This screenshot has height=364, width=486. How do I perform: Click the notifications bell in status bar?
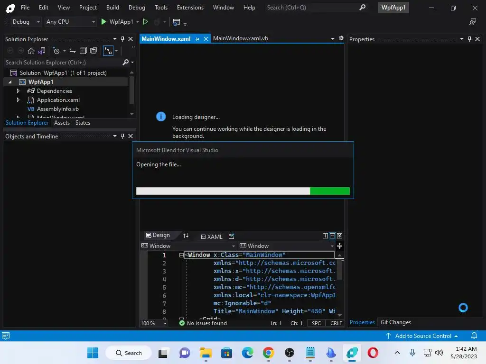[474, 336]
